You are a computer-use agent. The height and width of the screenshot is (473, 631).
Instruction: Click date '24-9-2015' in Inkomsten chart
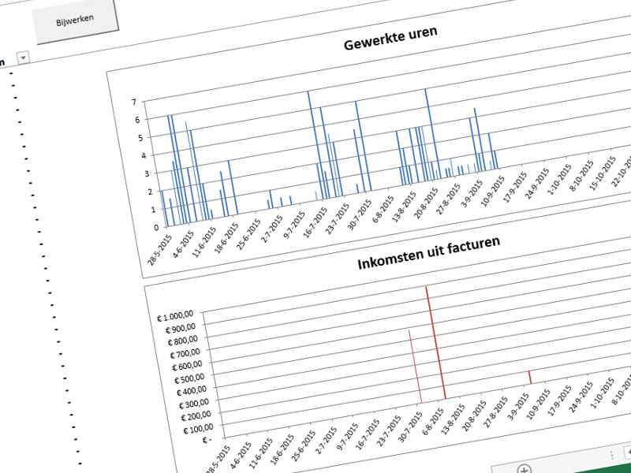[x=581, y=397]
